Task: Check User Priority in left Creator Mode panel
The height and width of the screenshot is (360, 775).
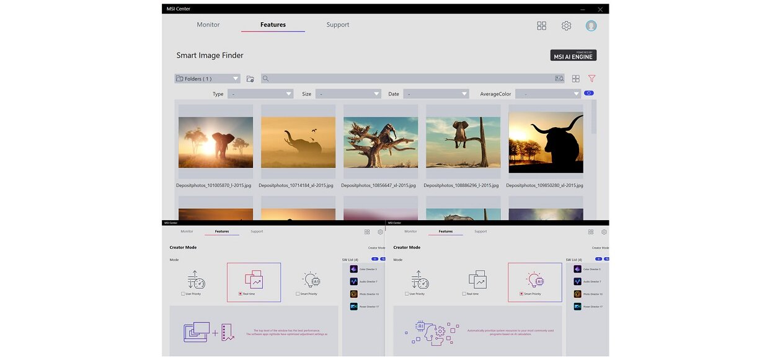Action: pyautogui.click(x=183, y=294)
